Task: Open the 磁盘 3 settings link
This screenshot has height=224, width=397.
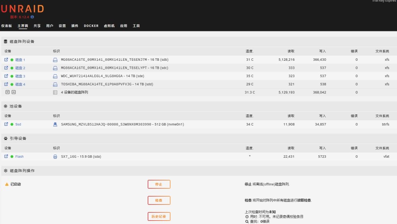Action: coord(20,76)
